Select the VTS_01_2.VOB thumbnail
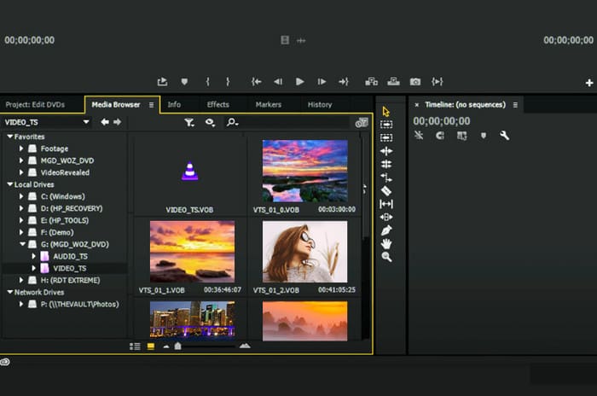Screen dimensions: 597x396 [x=304, y=252]
